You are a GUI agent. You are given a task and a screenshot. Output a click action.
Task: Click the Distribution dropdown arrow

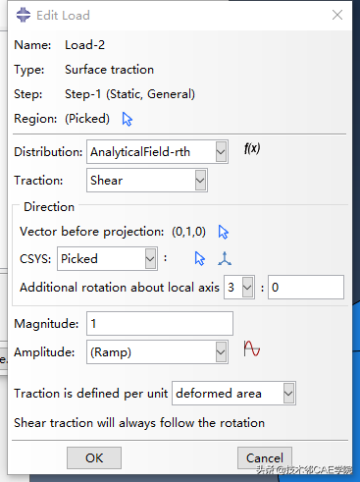(x=221, y=152)
